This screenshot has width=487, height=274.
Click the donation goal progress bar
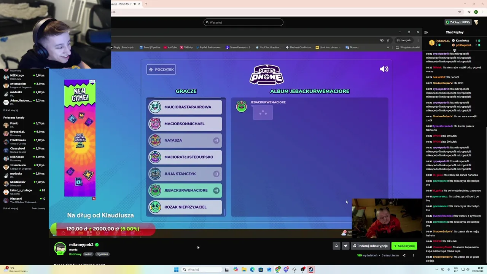click(x=103, y=229)
